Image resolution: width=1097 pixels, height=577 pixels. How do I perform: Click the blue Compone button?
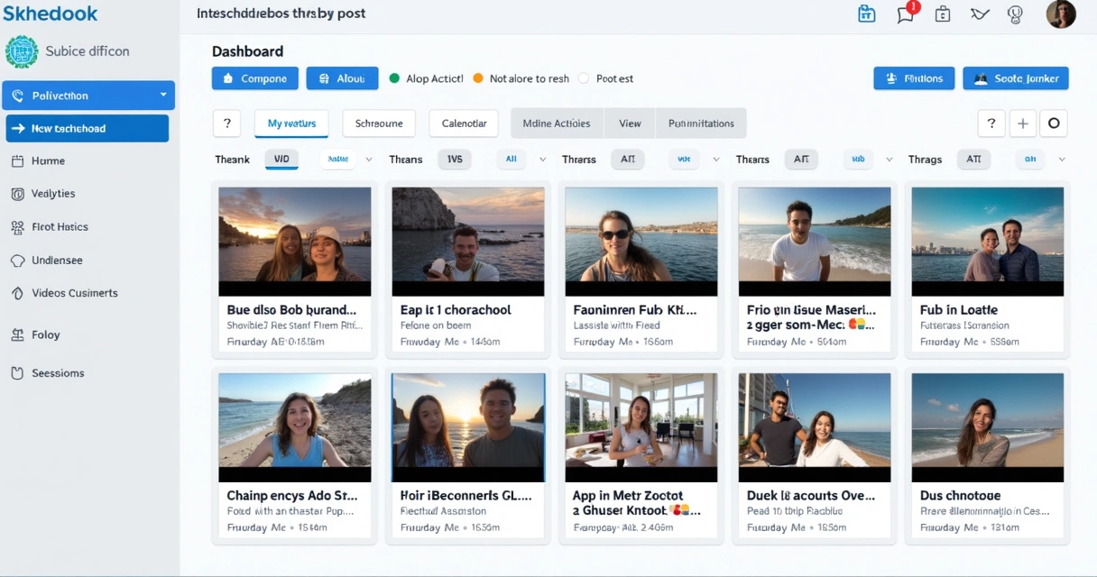[x=254, y=78]
